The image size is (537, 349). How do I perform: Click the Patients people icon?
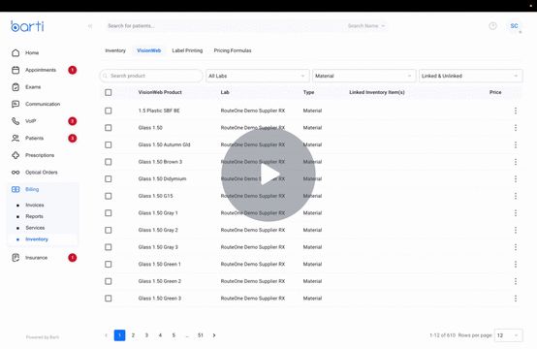pyautogui.click(x=16, y=138)
